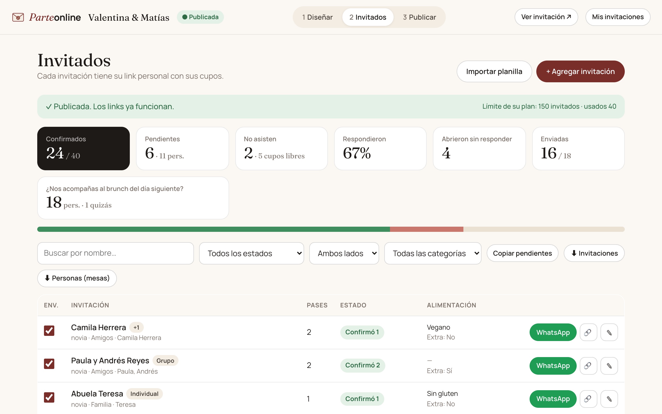The width and height of the screenshot is (662, 414).
Task: Click the Confirmó 2 status pill
Action: point(363,365)
